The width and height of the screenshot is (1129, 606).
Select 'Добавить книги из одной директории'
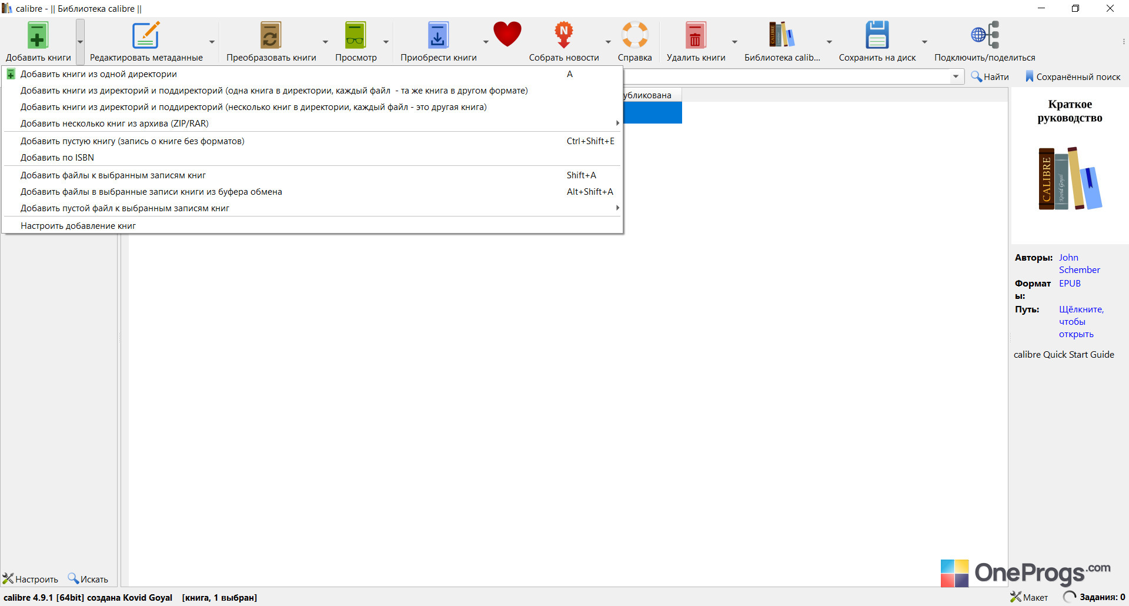coord(312,74)
